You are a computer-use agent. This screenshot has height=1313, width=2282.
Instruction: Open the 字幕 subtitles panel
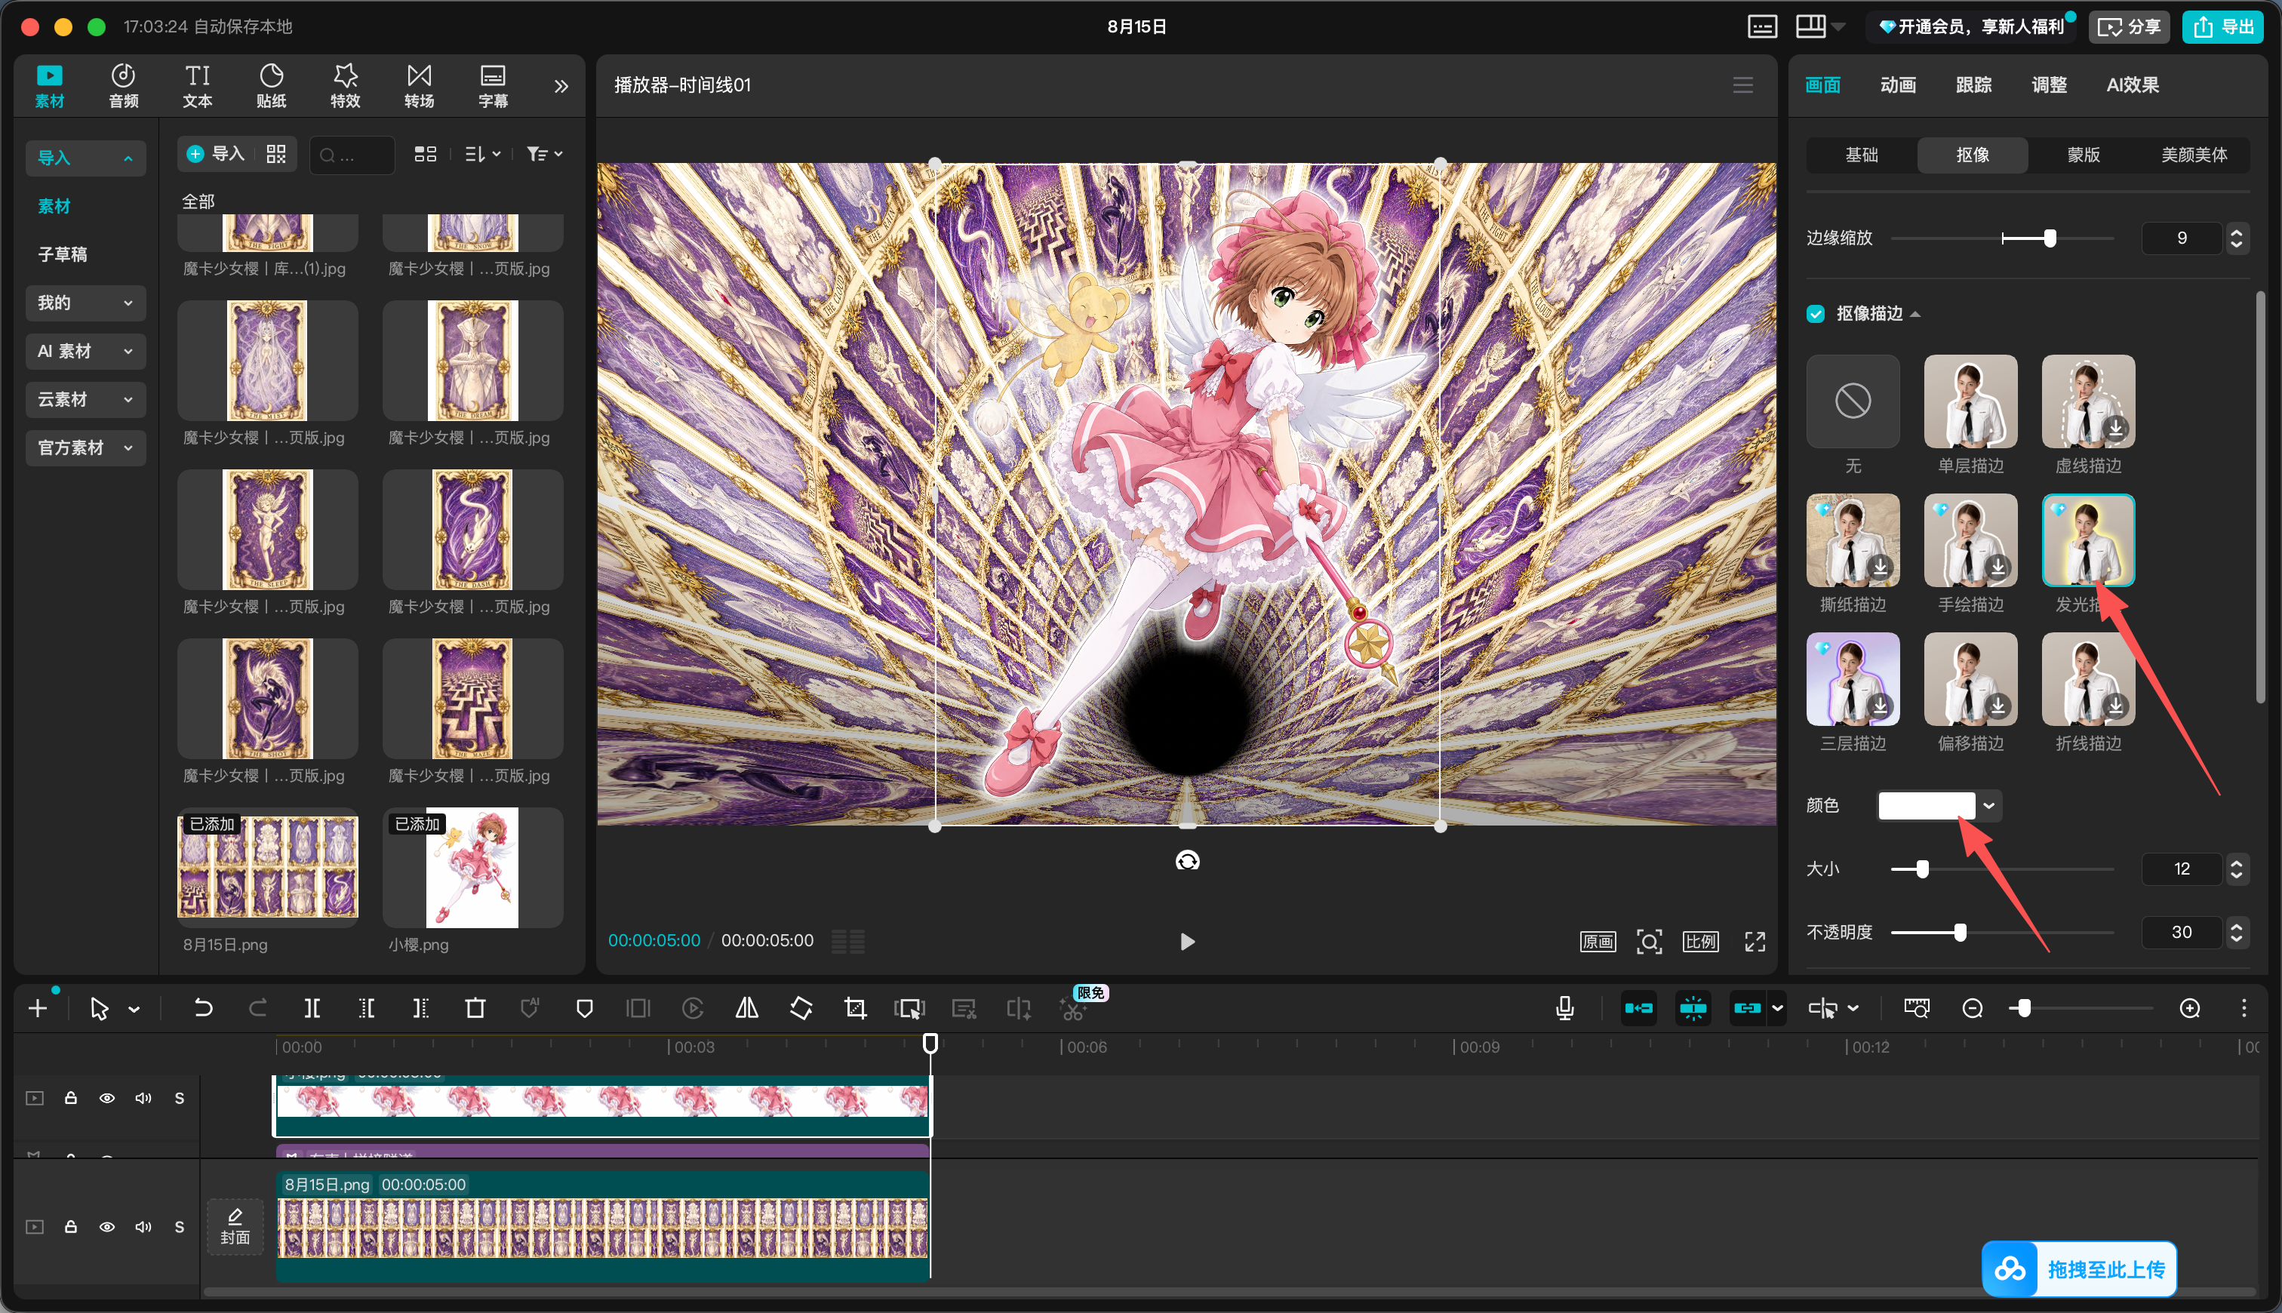[x=494, y=86]
